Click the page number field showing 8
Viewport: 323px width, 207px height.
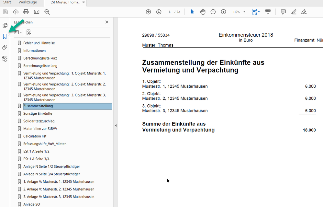170,12
